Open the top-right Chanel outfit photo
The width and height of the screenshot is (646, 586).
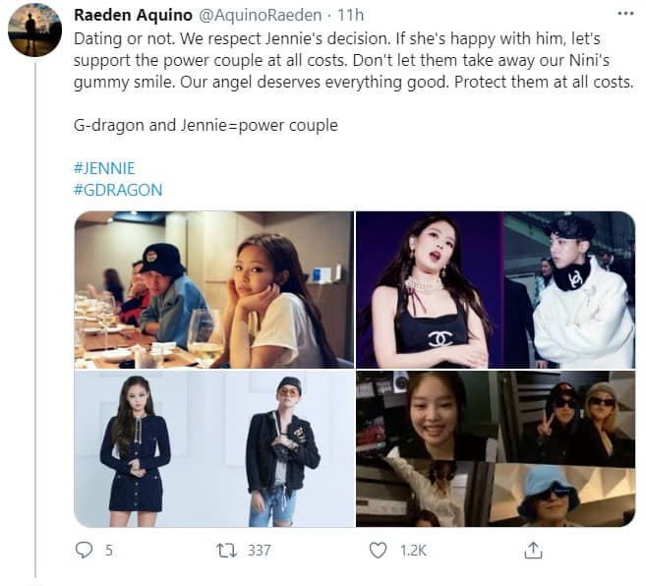tap(495, 288)
